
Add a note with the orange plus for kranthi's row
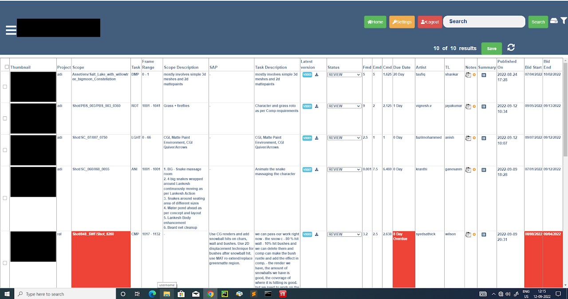point(474,170)
